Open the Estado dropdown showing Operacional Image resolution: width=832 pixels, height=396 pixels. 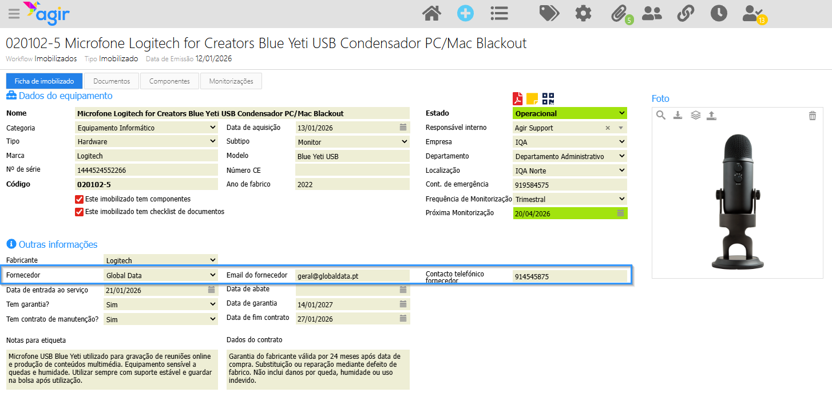[x=570, y=113]
